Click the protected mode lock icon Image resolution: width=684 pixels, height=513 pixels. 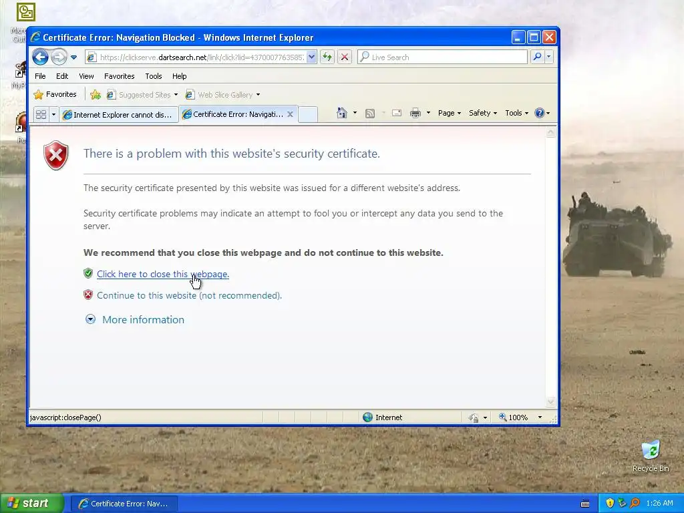tap(474, 418)
